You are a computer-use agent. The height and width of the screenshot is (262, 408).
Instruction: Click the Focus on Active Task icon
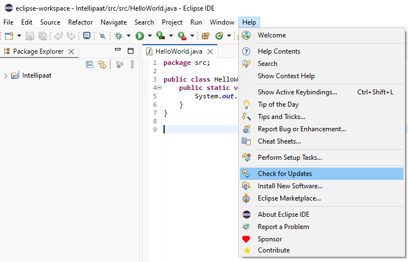tap(119, 64)
